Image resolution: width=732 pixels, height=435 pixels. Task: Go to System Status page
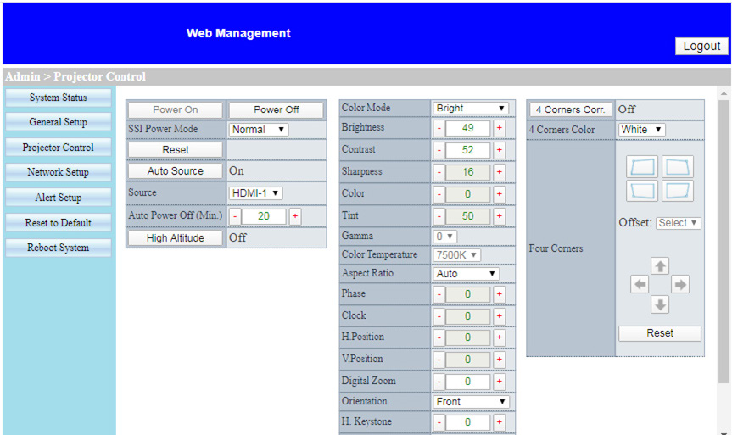(58, 98)
